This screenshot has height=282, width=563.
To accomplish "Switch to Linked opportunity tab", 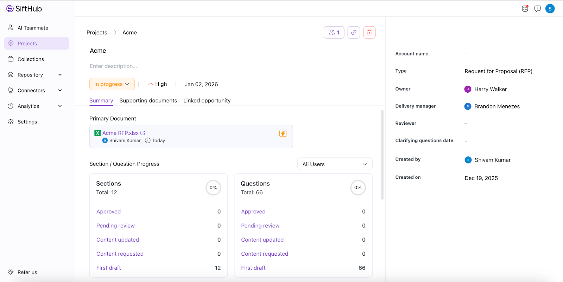I will click(207, 101).
